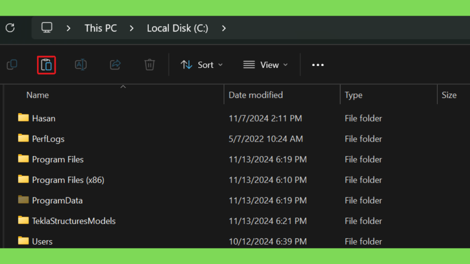Click the Copy icon in toolbar
This screenshot has width=470, height=264.
12,65
